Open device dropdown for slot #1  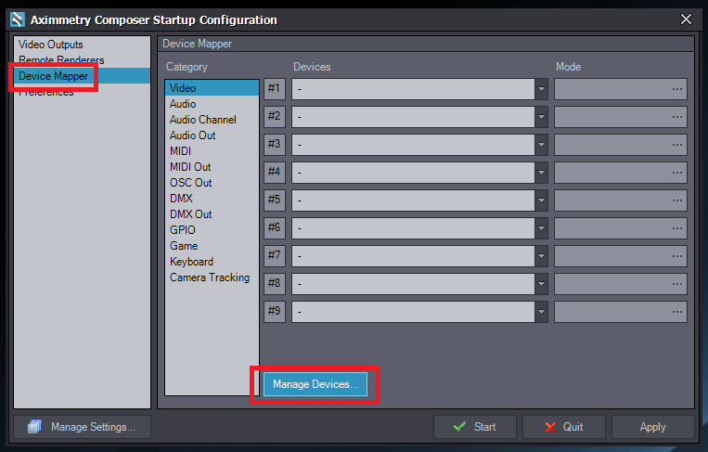541,89
